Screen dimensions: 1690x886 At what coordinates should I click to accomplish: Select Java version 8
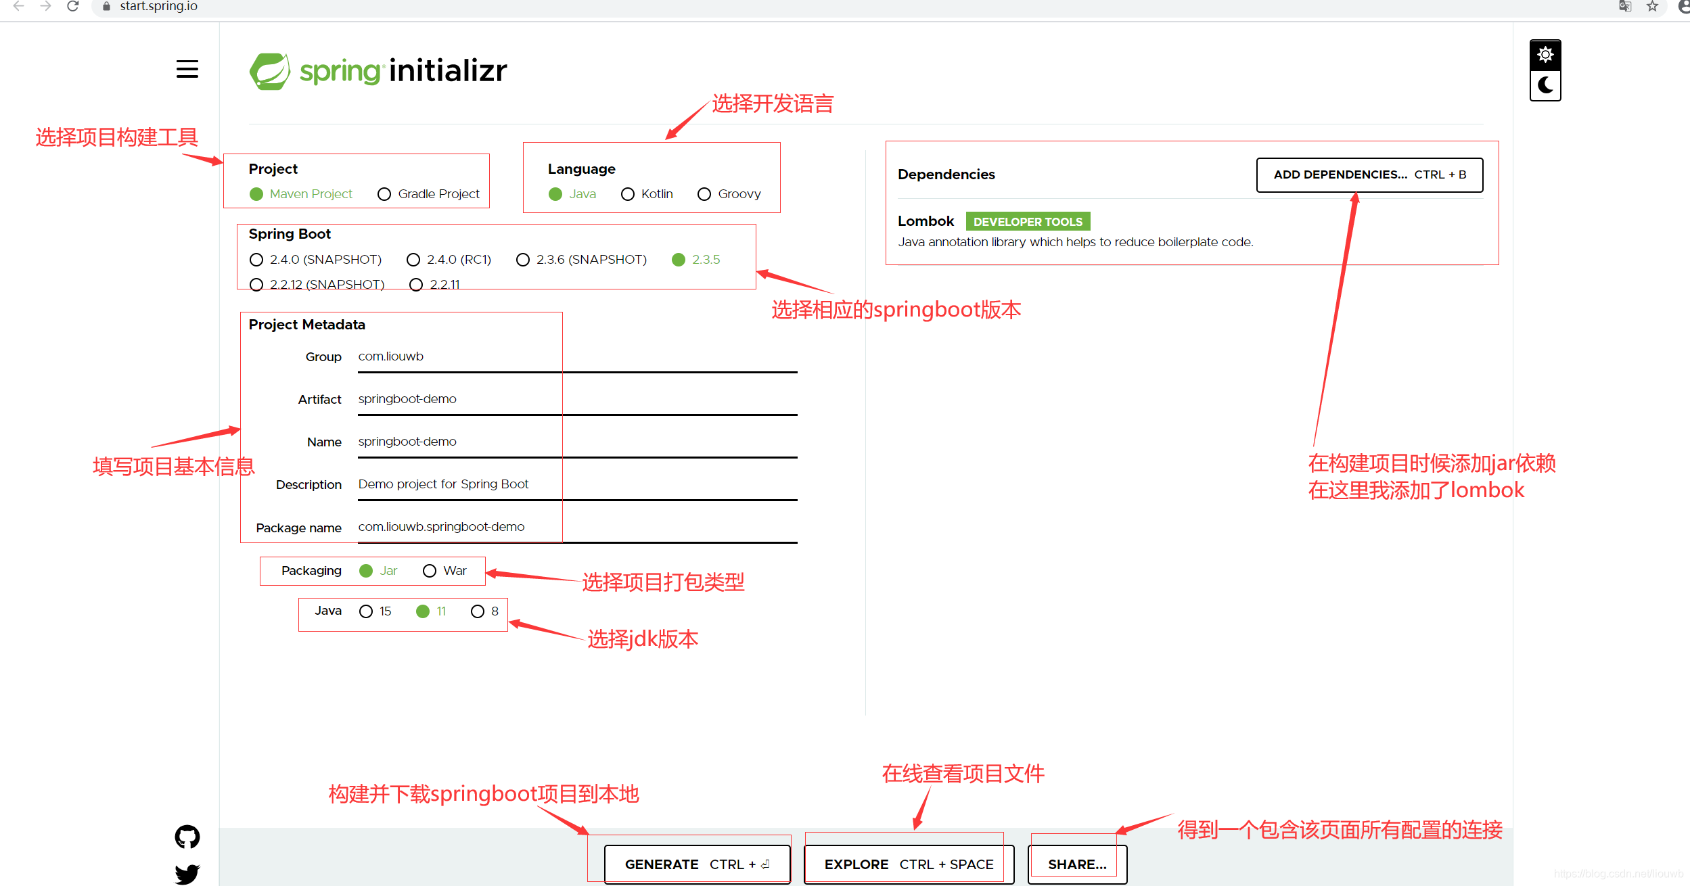[485, 611]
